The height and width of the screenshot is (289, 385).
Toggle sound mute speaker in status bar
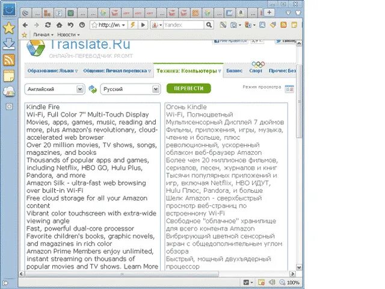click(272, 282)
